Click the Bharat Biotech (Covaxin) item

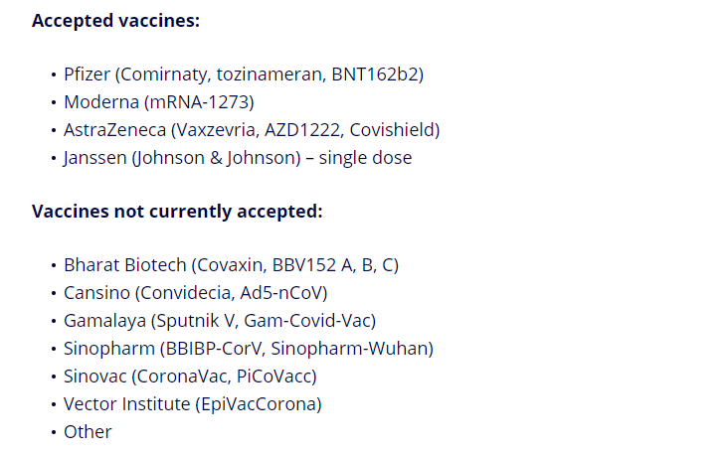231,265
